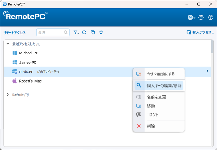Click the (このコンピューター) label

[x=48, y=72]
